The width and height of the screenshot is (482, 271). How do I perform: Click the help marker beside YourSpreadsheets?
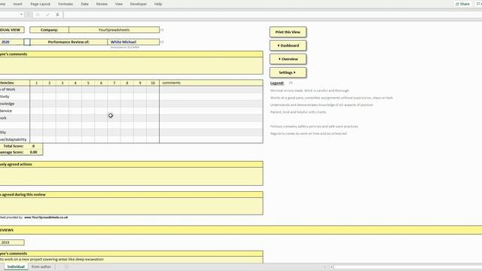pos(162,30)
